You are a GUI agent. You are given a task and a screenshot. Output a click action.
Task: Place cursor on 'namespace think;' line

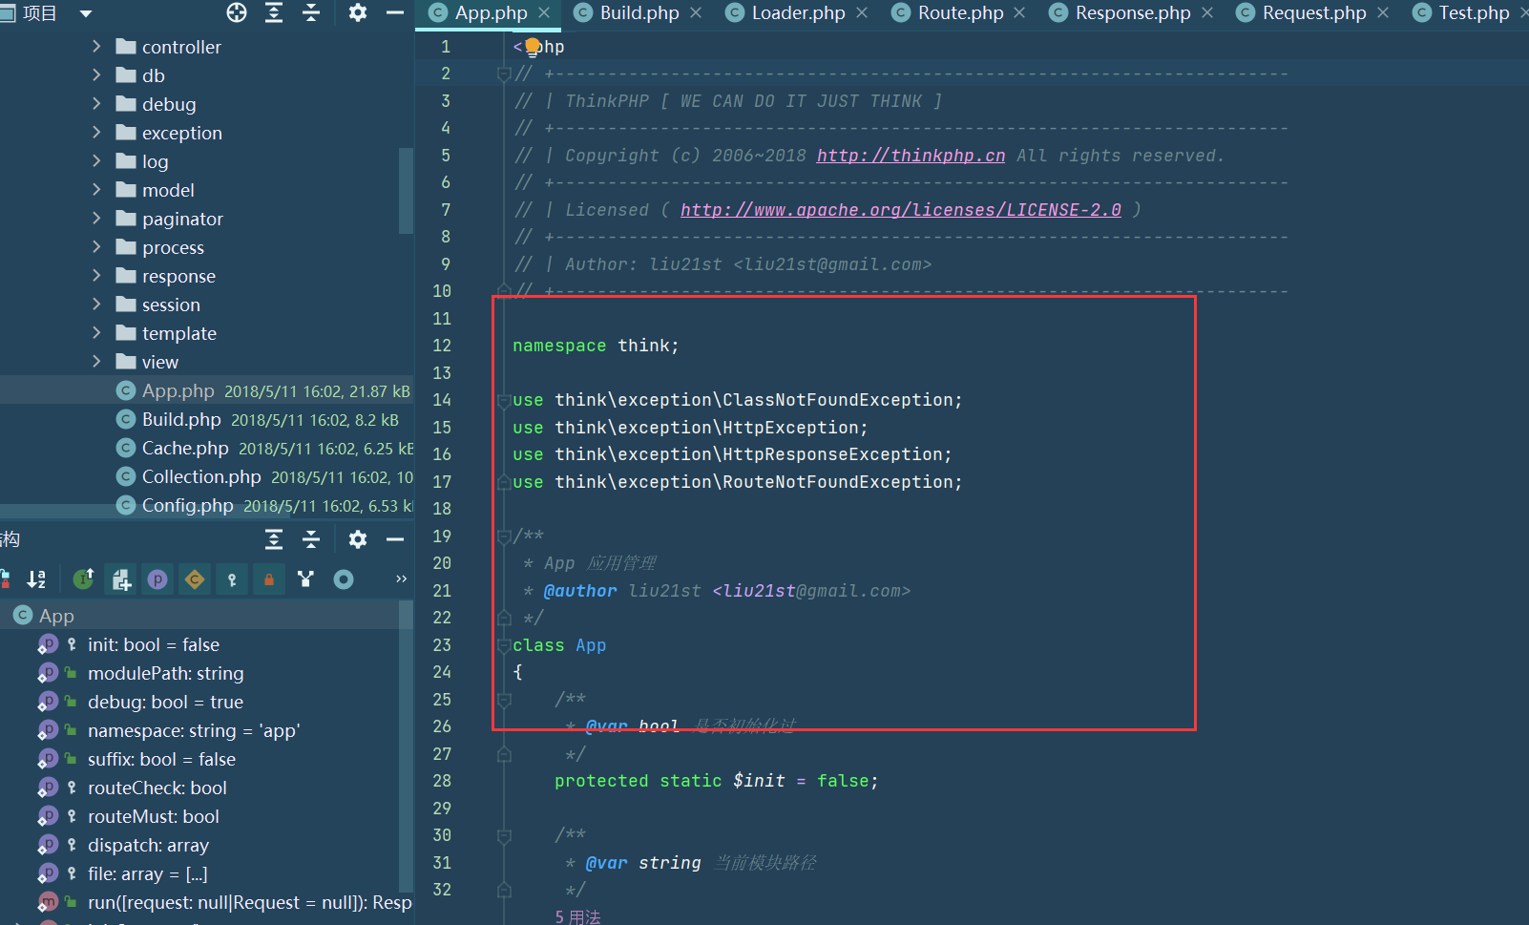pos(596,346)
